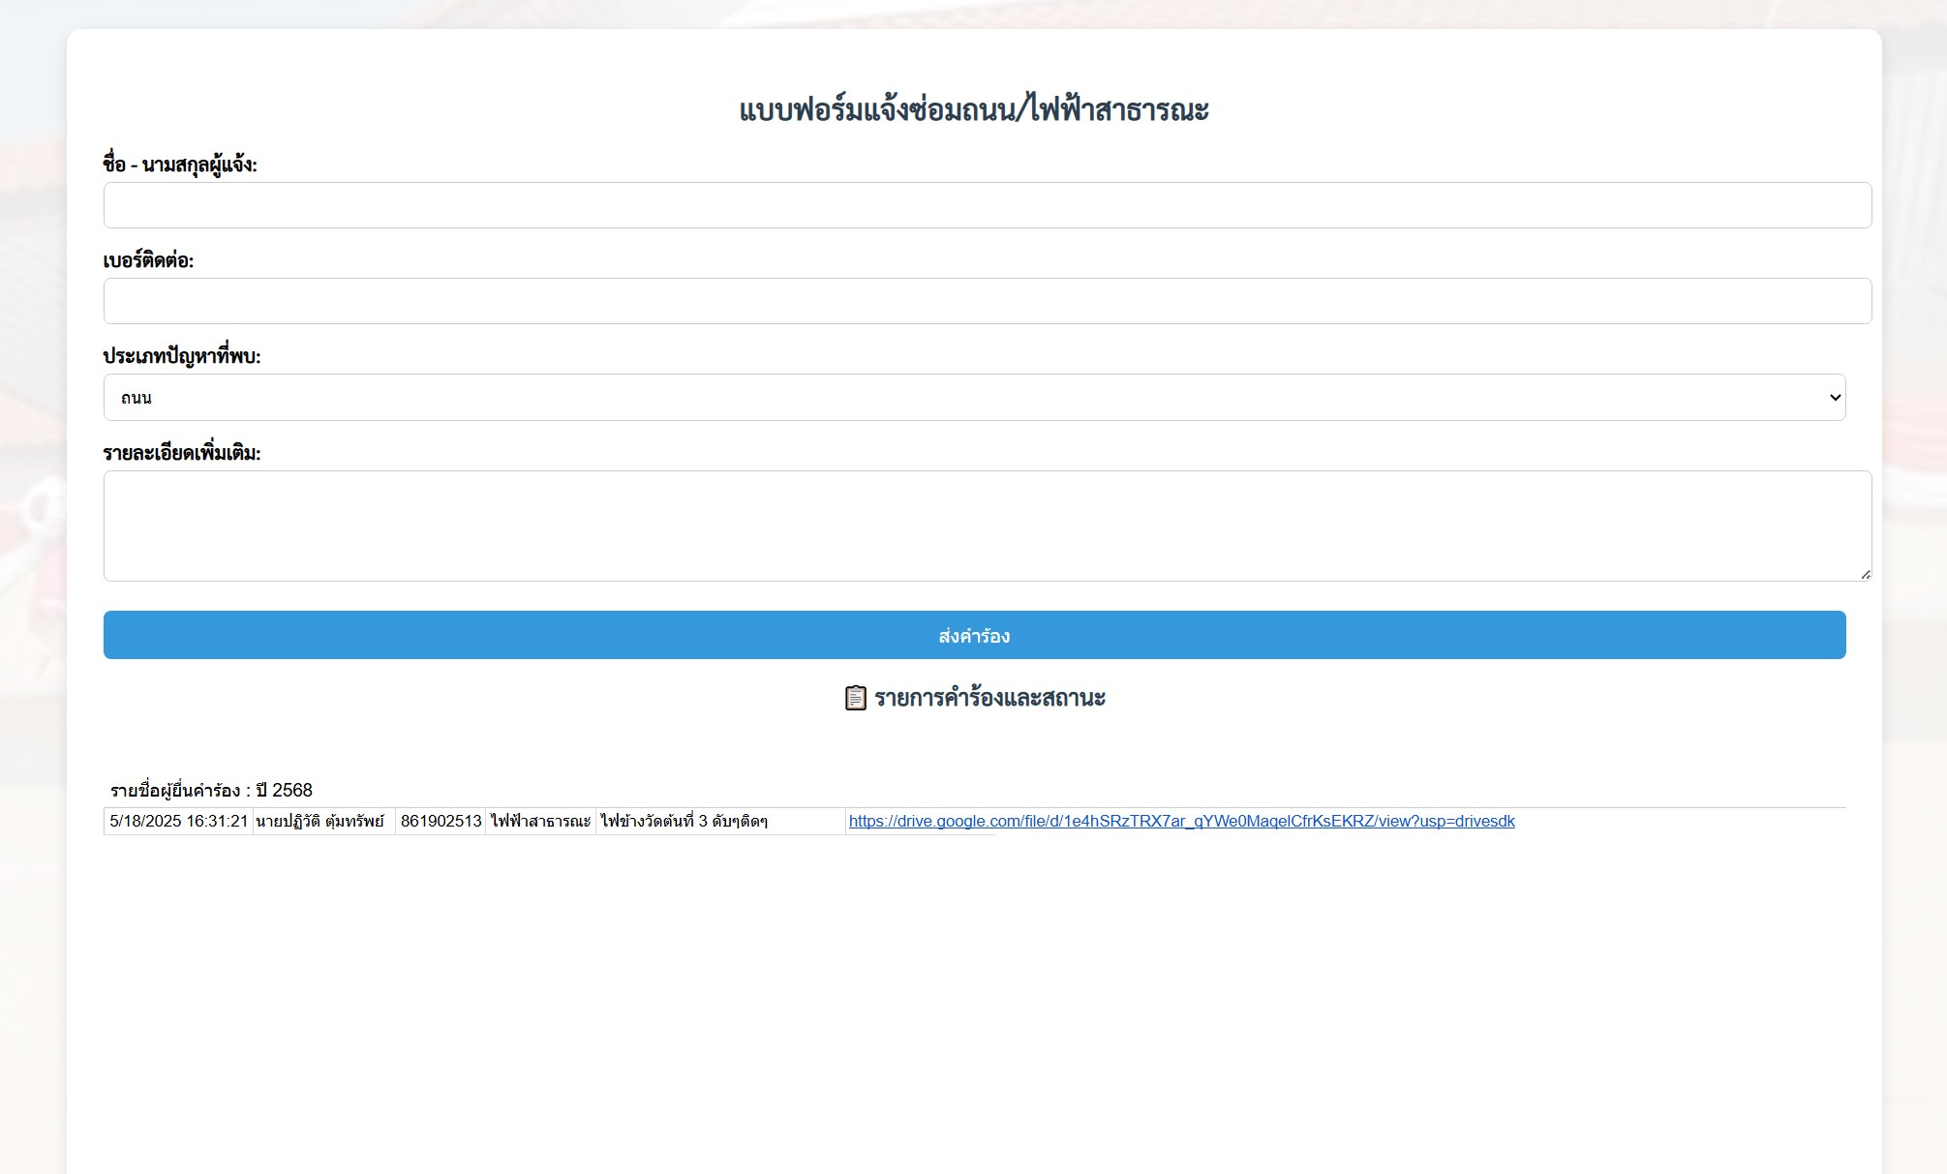Select the นายปฏิวัติ ตุ้มทรัพย์ name cell
1947x1174 pixels.
tap(320, 821)
